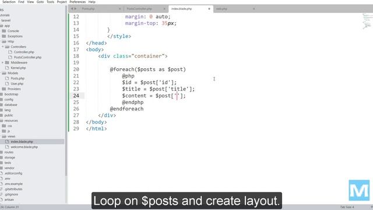Select the tests folder
The width and height of the screenshot is (373, 210).
(x=8, y=163)
